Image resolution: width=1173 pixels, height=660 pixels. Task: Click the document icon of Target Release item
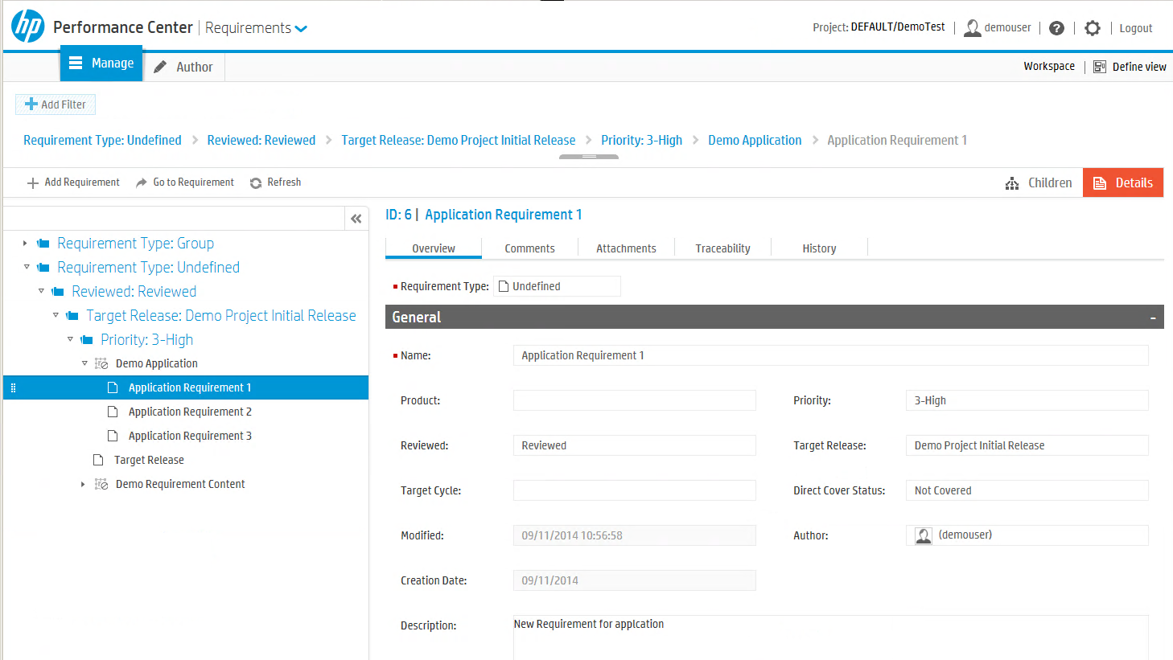(x=98, y=460)
